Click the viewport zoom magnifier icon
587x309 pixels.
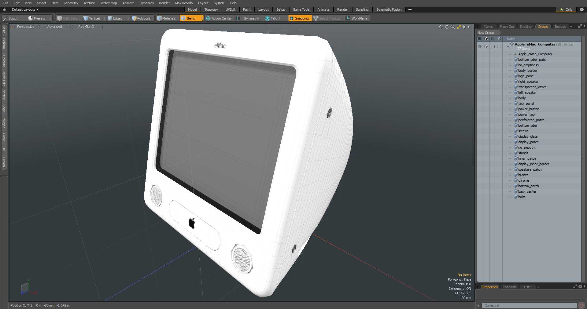point(453,27)
